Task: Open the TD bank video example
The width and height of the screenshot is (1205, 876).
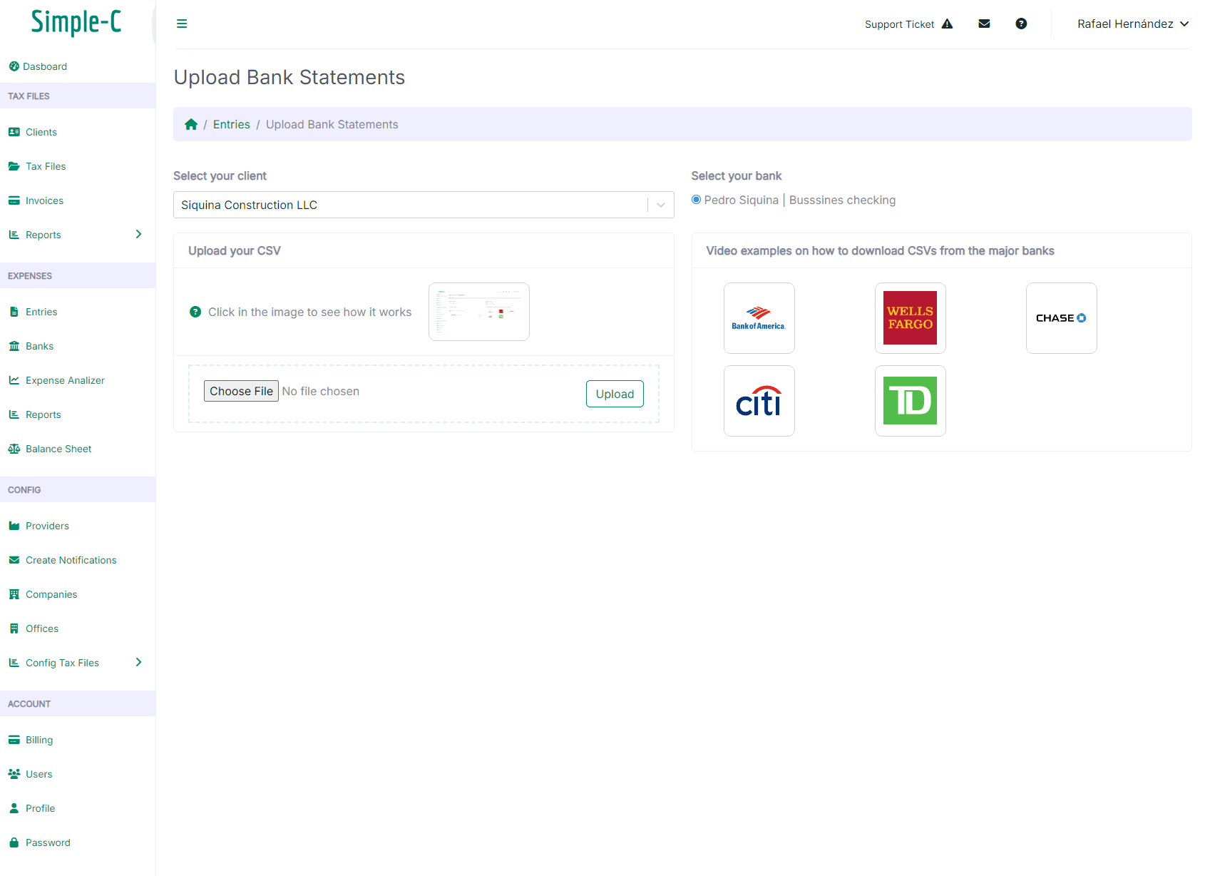Action: [910, 401]
